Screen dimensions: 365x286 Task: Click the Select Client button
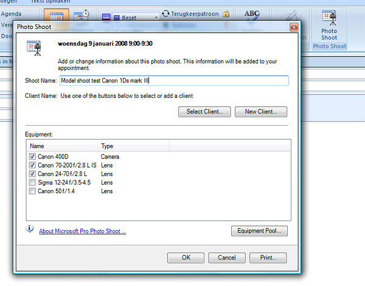point(204,112)
